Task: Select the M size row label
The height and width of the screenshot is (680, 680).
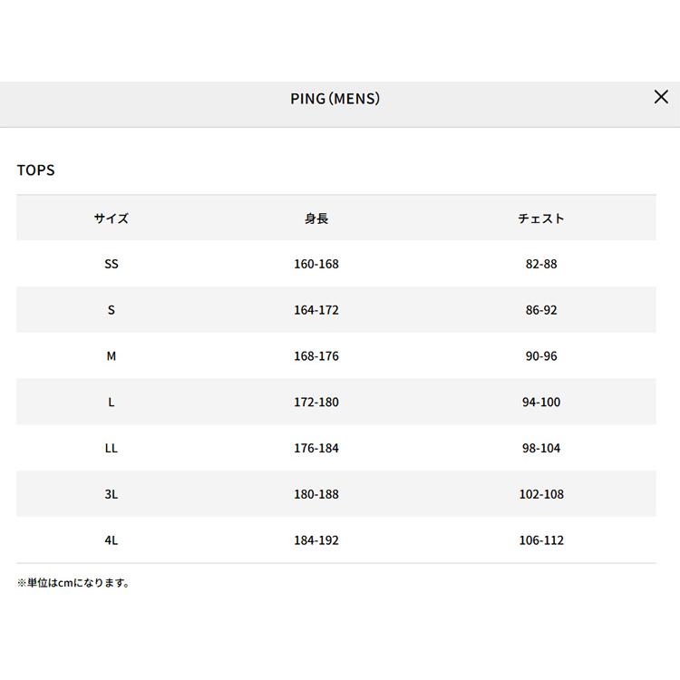Action: tap(111, 356)
